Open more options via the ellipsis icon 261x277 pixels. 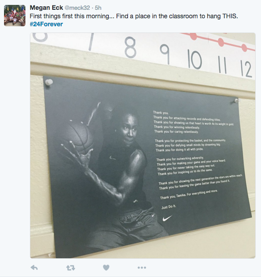click(x=142, y=268)
